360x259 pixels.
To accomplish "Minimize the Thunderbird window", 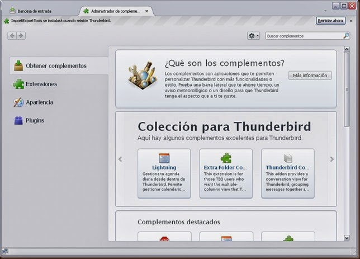I will 335,6.
